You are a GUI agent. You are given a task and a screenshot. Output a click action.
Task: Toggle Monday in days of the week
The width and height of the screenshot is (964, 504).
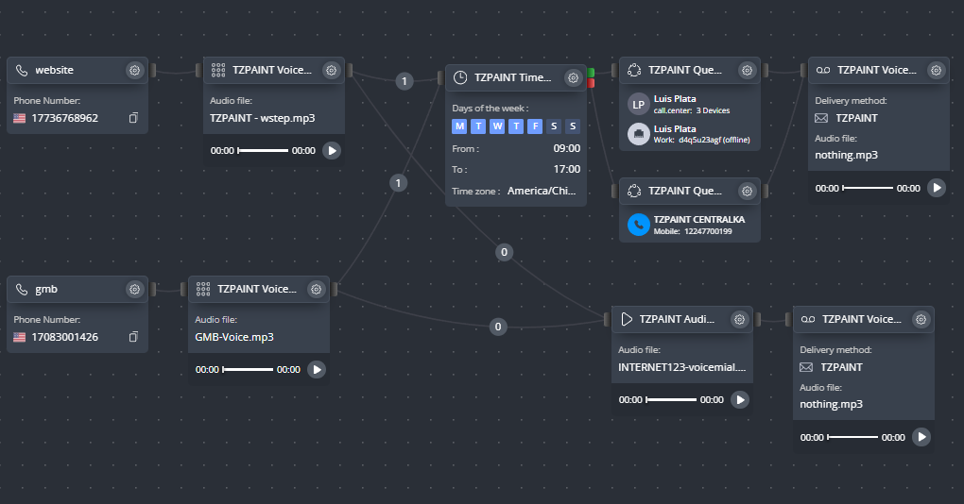(459, 126)
